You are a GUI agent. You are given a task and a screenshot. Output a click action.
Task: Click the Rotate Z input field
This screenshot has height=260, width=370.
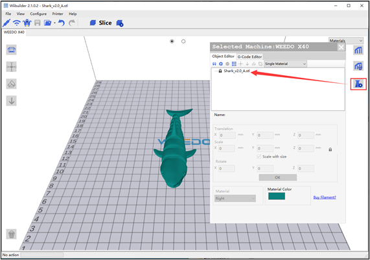coord(306,169)
